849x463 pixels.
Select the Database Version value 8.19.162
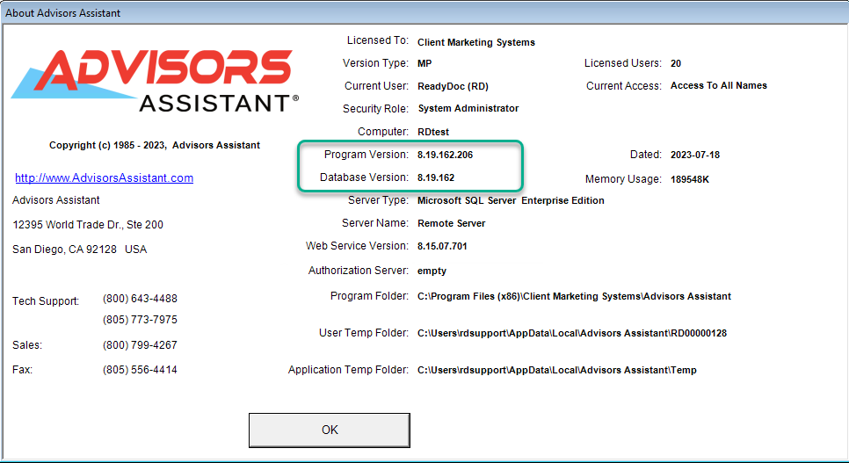(436, 177)
